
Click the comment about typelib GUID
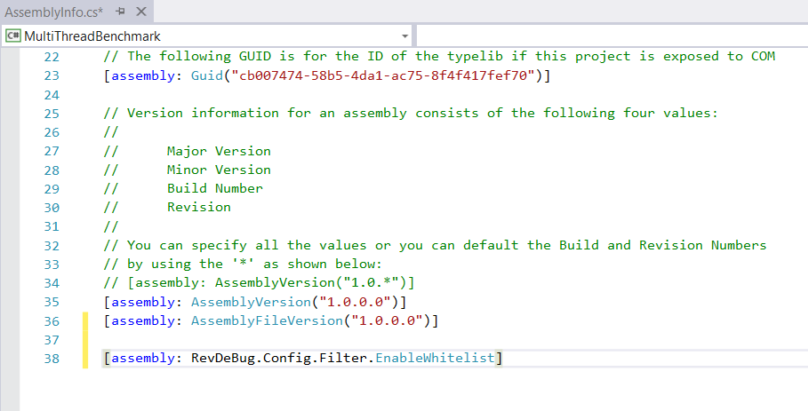click(x=439, y=57)
